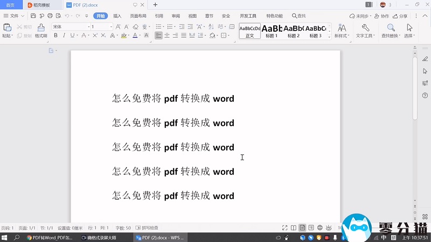Toggle superscript X² formatting
This screenshot has width=431, height=242.
(95, 35)
